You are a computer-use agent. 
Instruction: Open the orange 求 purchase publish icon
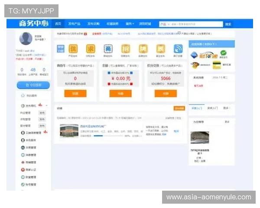pos(91,49)
